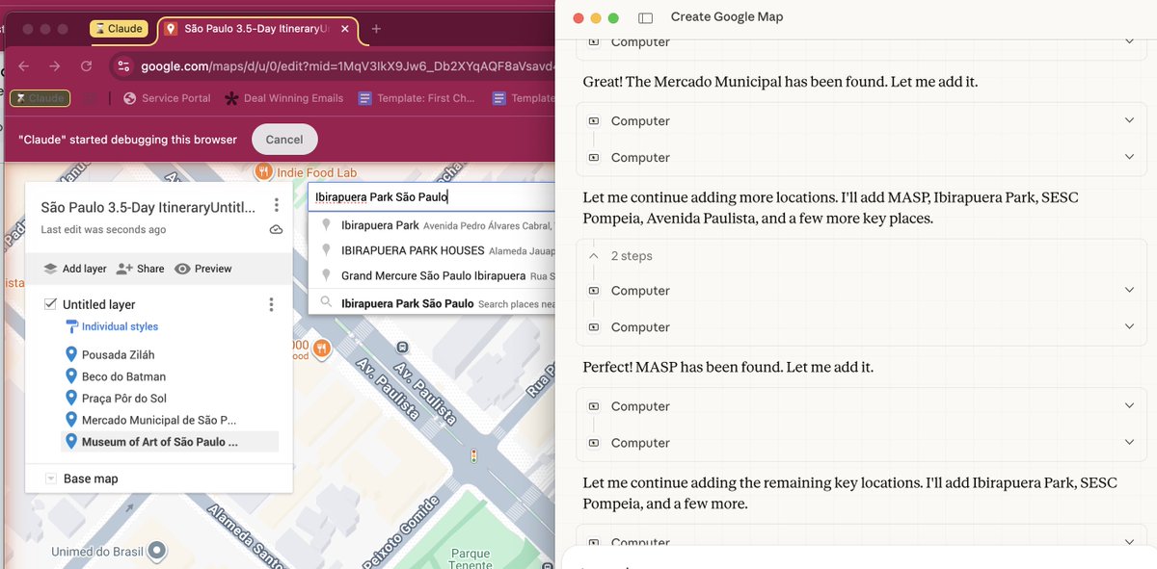Select Mercado Municipal de São P... place

(x=159, y=420)
